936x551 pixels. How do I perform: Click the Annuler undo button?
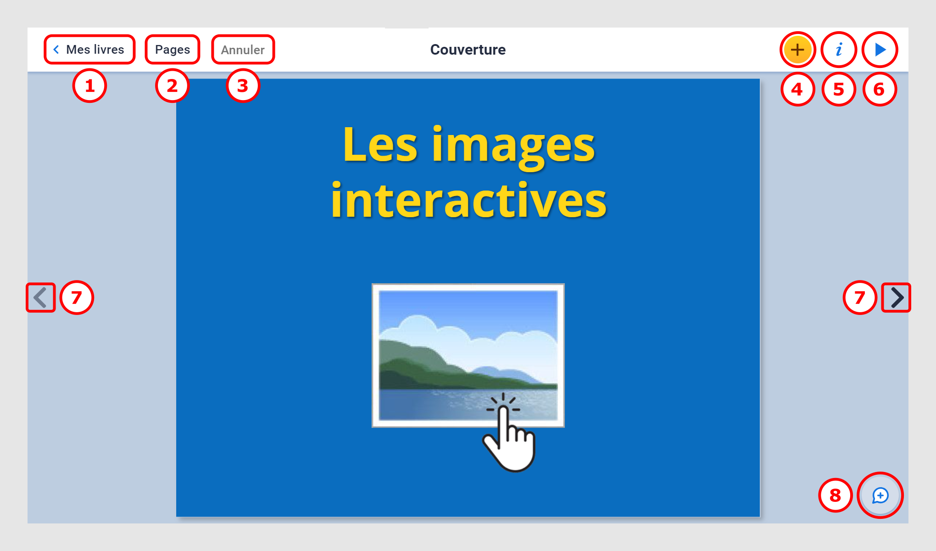(243, 50)
